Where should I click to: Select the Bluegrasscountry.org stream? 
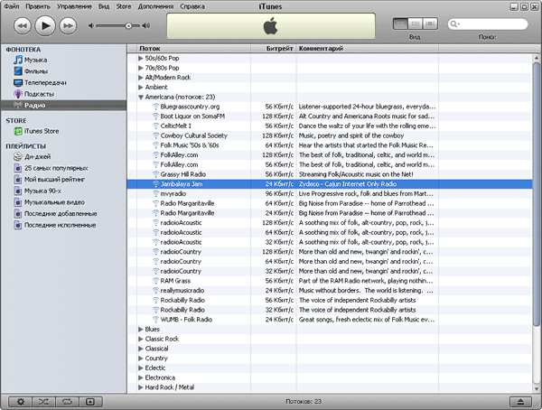click(x=330, y=107)
